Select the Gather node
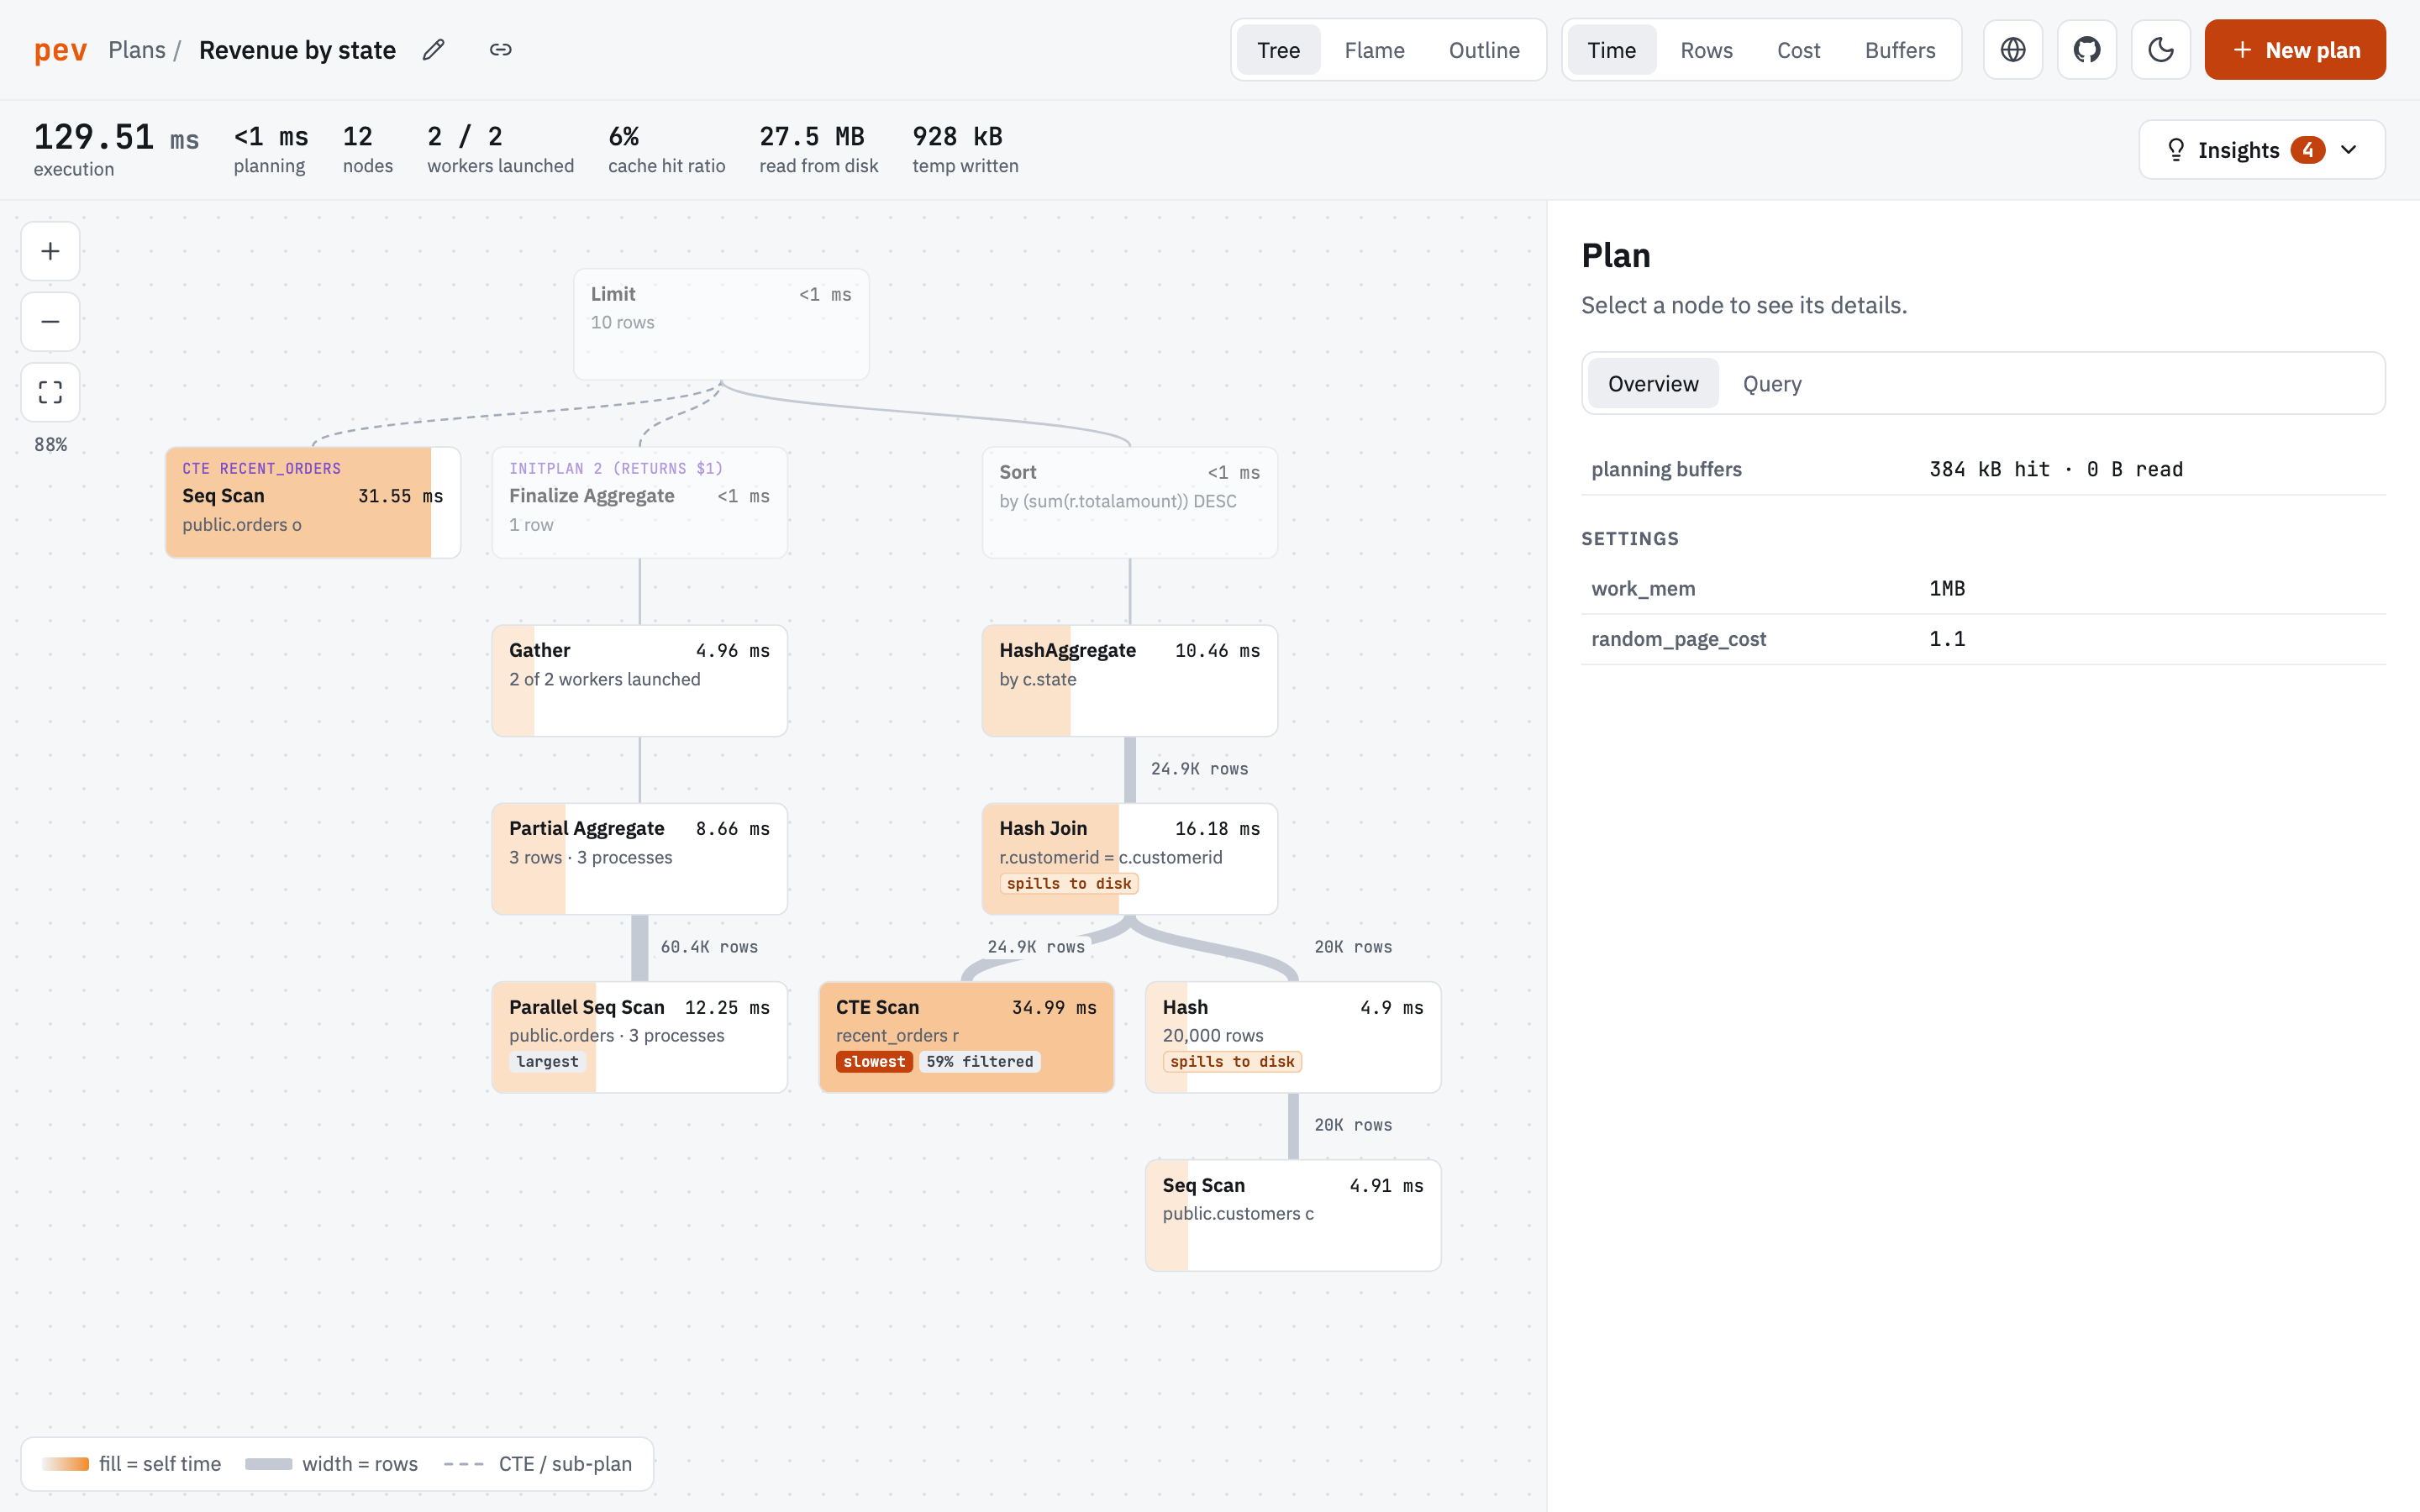 [x=640, y=681]
